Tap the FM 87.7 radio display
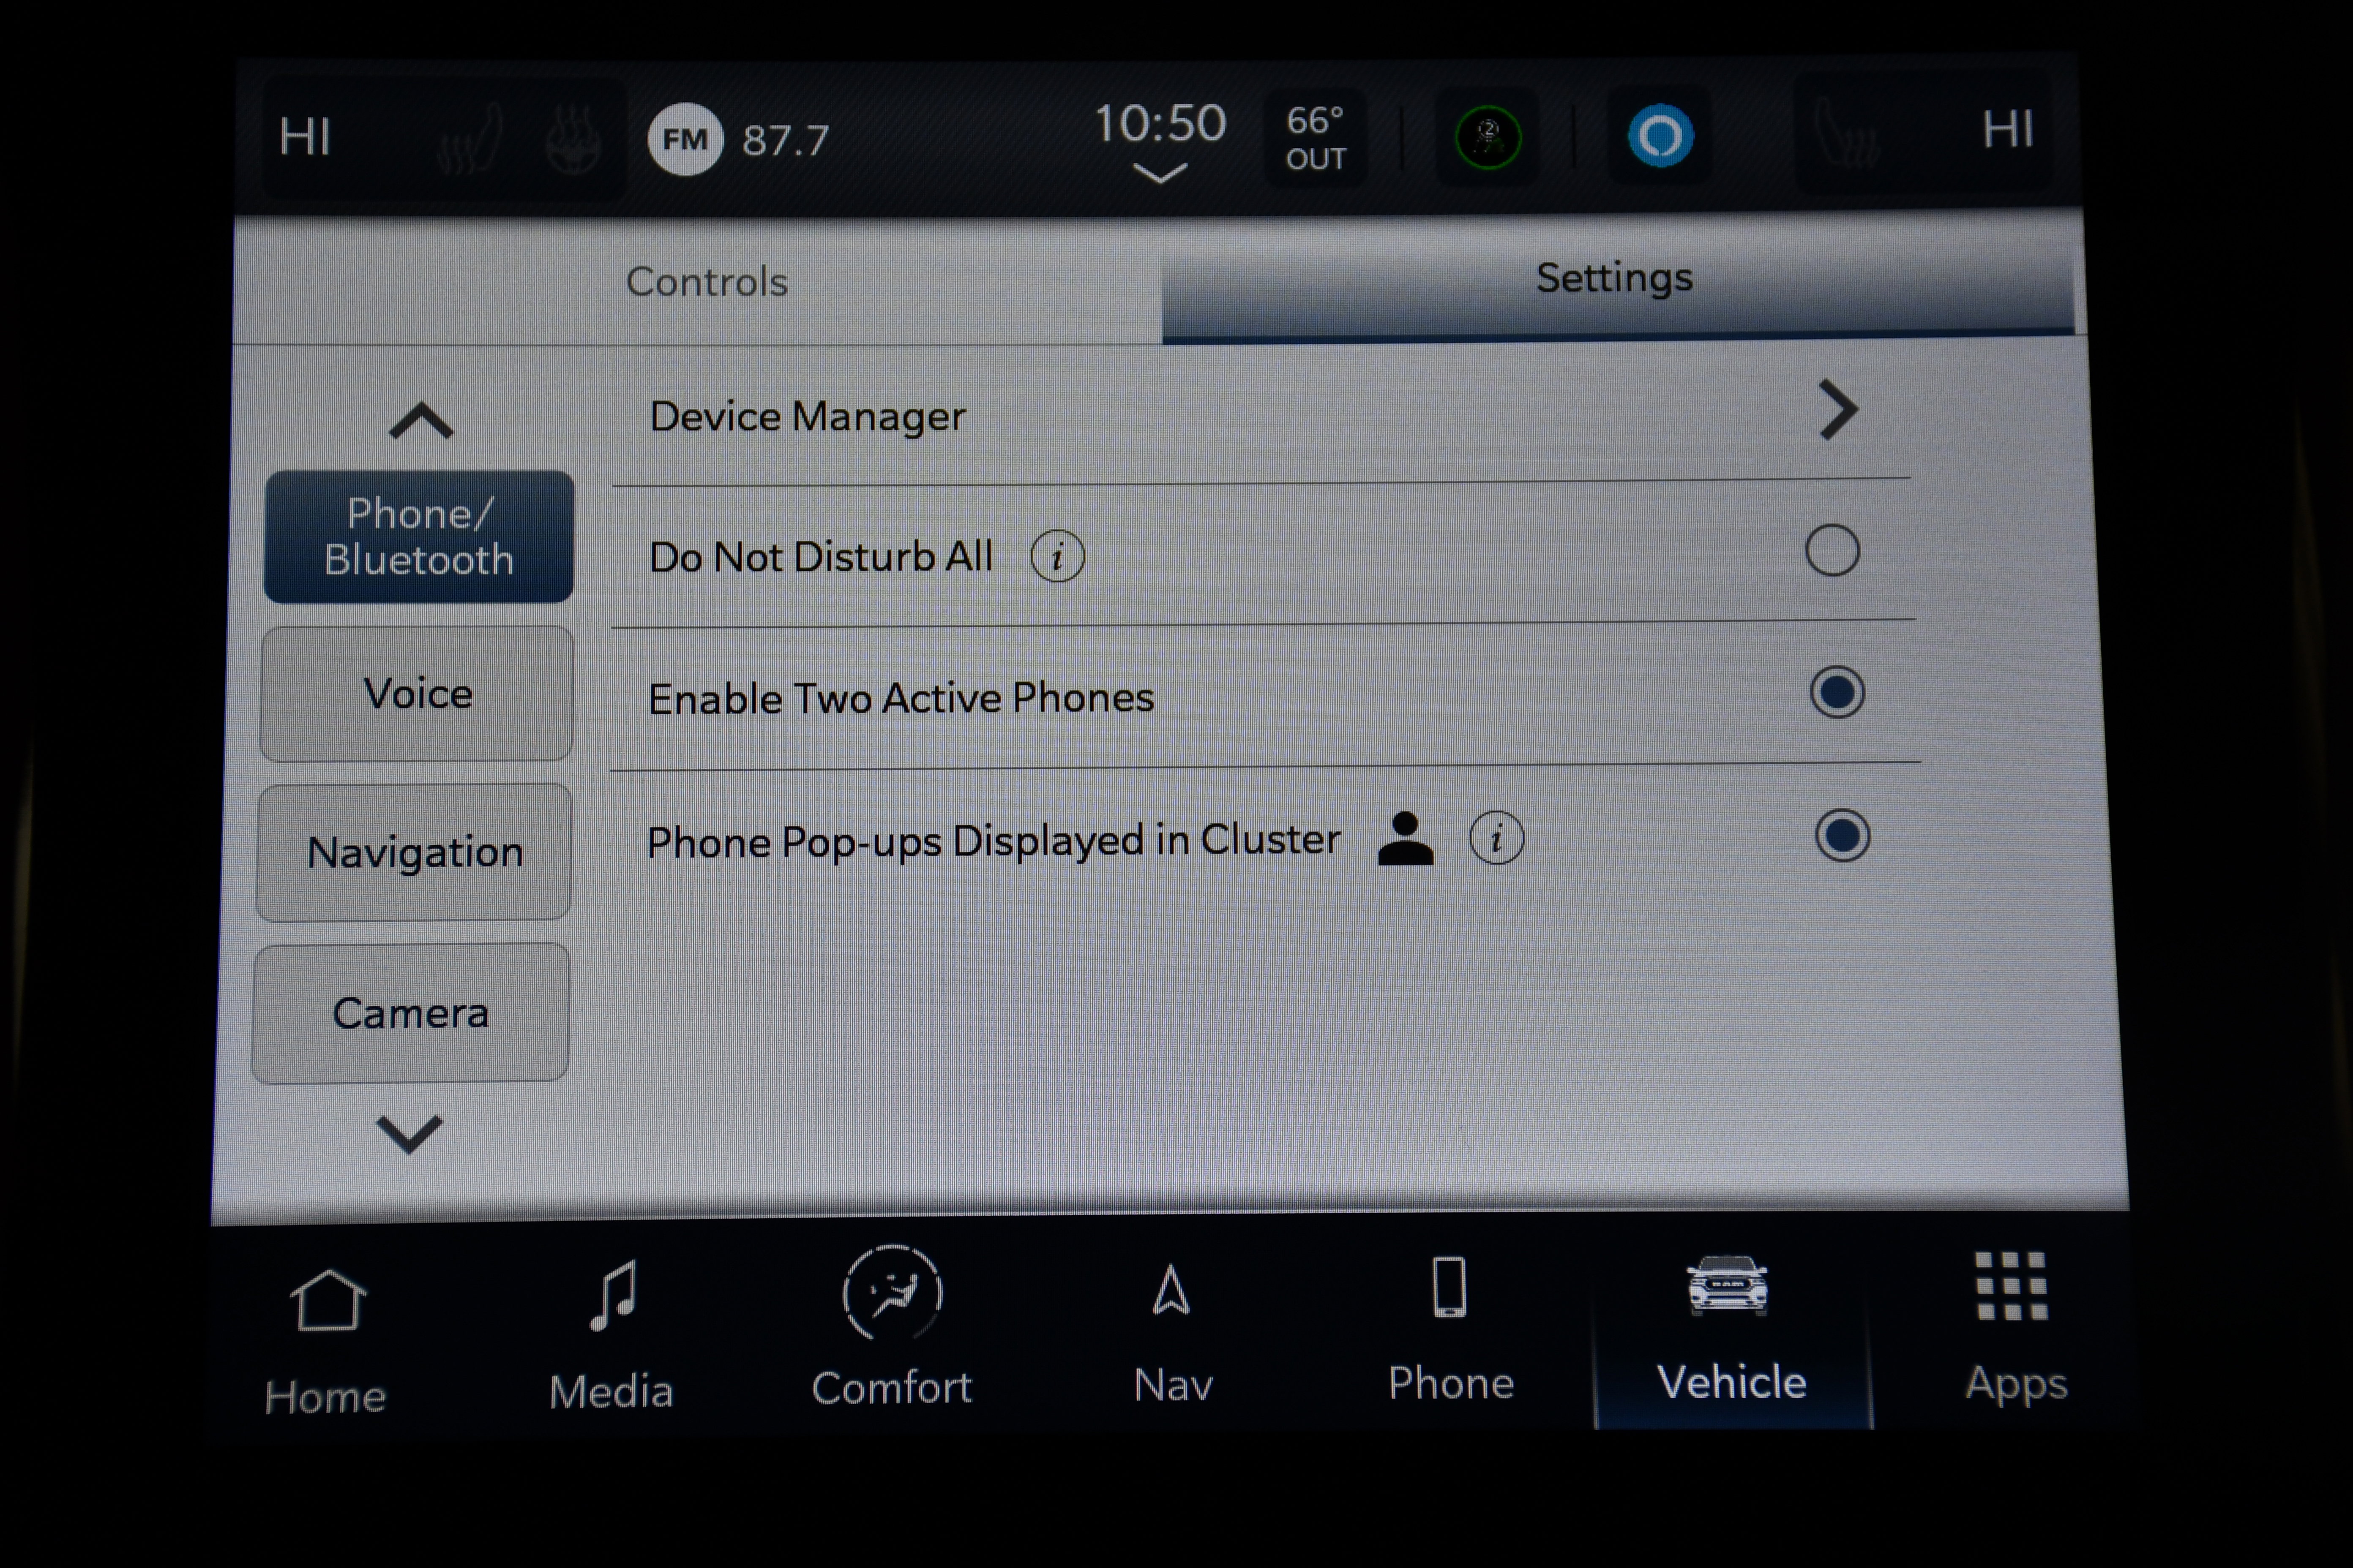2353x1568 pixels. click(735, 136)
